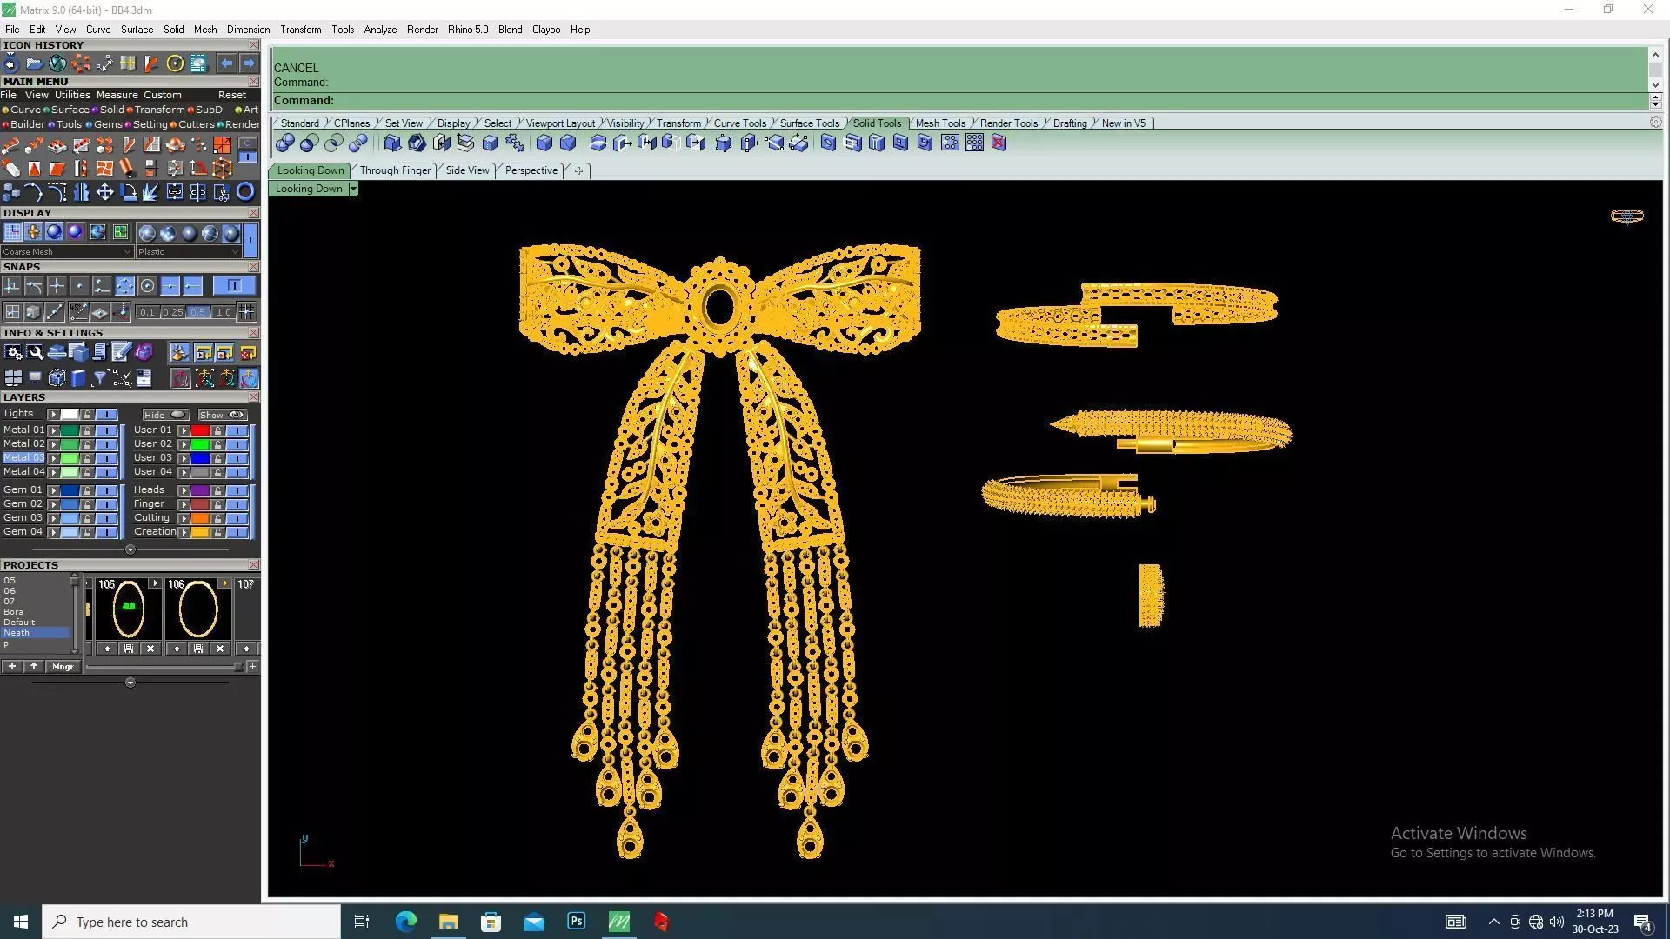Screen dimensions: 1670x939
Task: Open the Coarse Mesh dropdown
Action: pyautogui.click(x=67, y=252)
